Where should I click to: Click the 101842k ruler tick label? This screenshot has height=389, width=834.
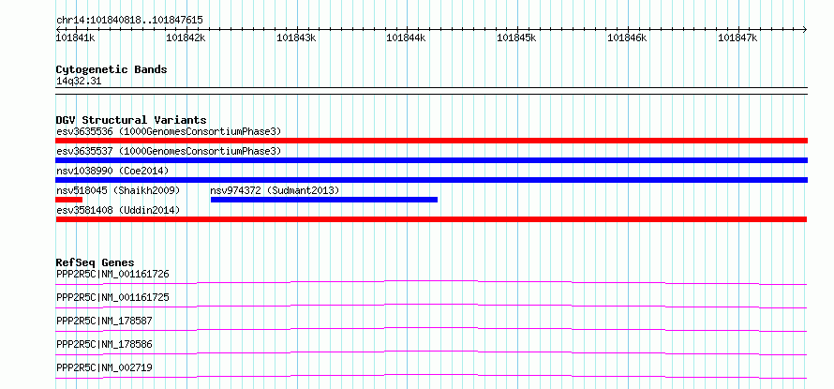[186, 37]
